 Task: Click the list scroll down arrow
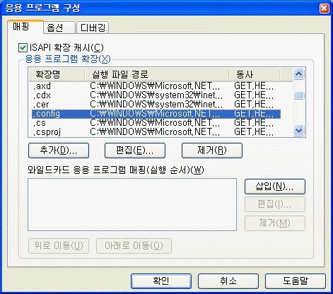299,130
